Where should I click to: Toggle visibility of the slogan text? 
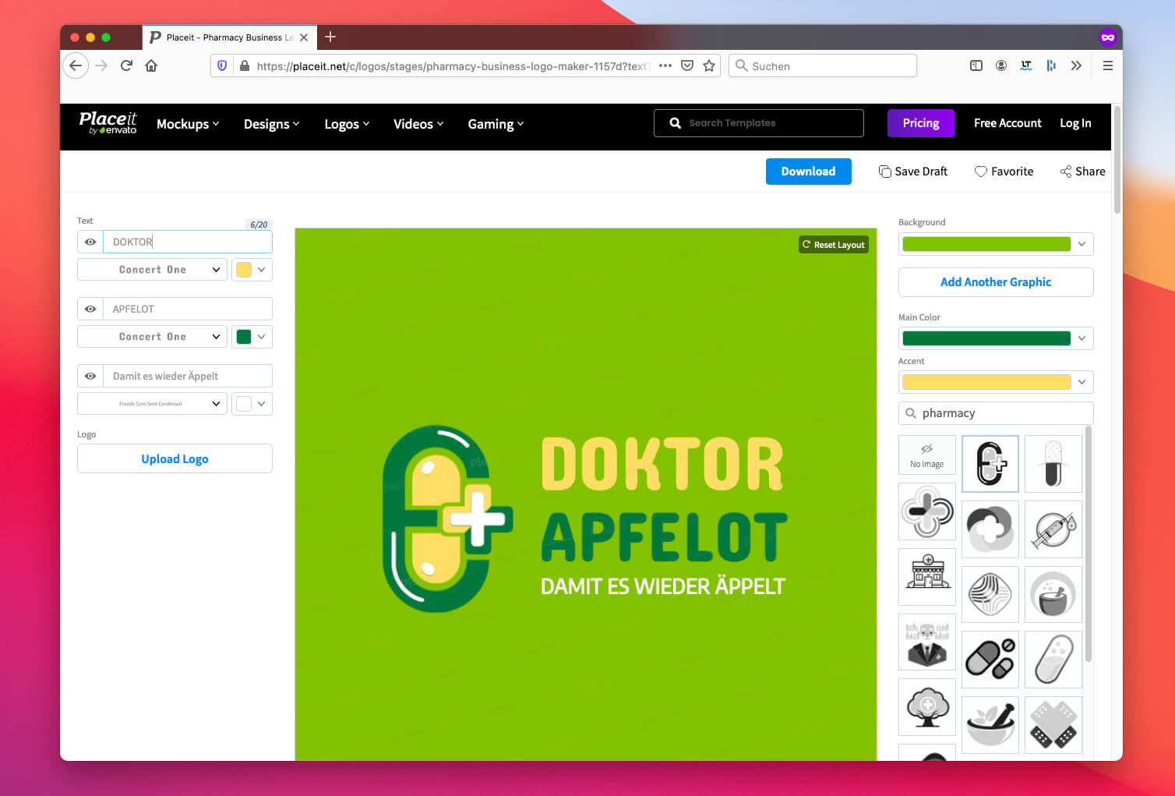pyautogui.click(x=90, y=377)
